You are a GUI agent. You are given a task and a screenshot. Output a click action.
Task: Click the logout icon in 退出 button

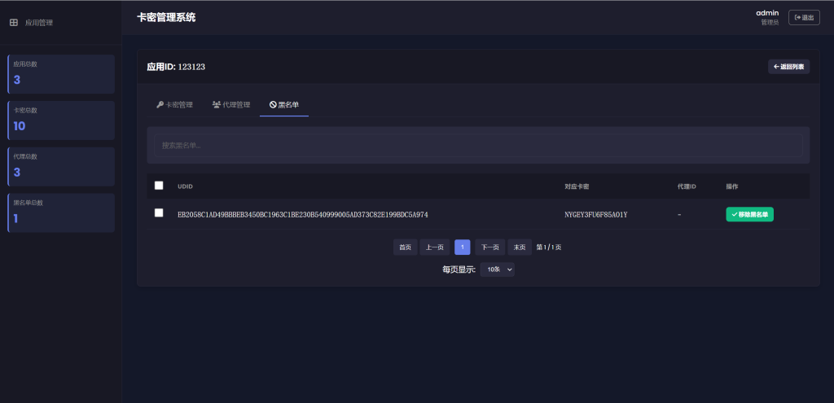[x=797, y=17]
